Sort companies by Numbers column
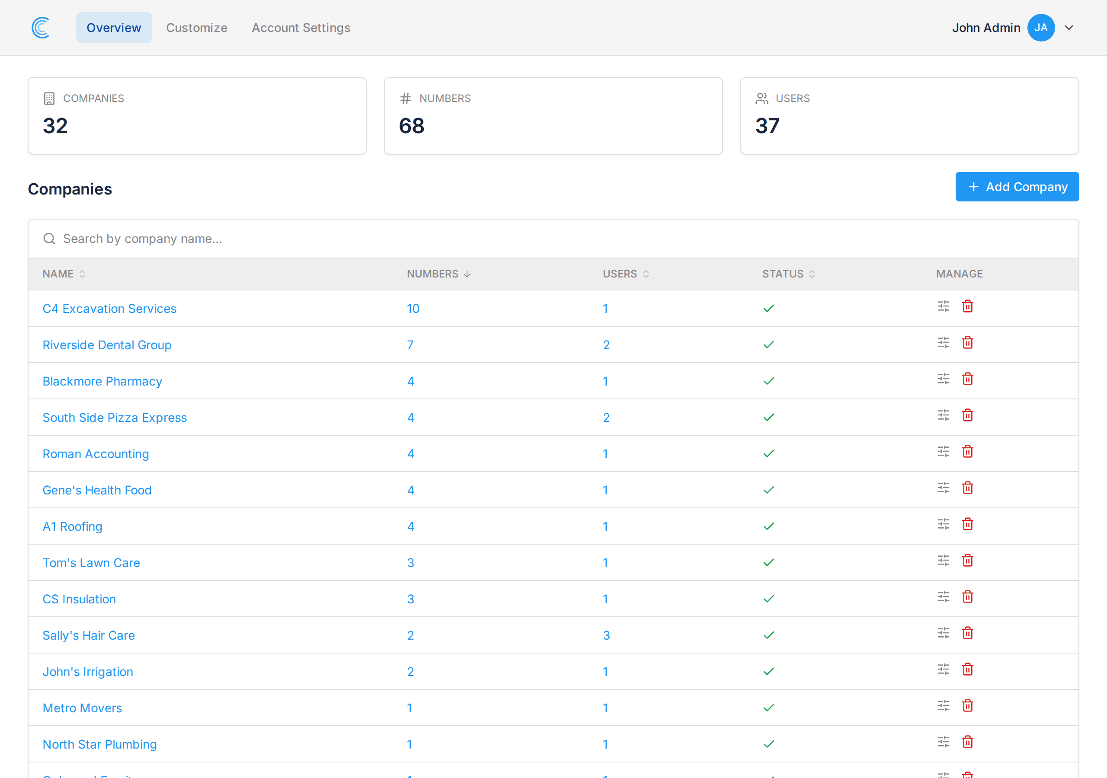 click(439, 274)
